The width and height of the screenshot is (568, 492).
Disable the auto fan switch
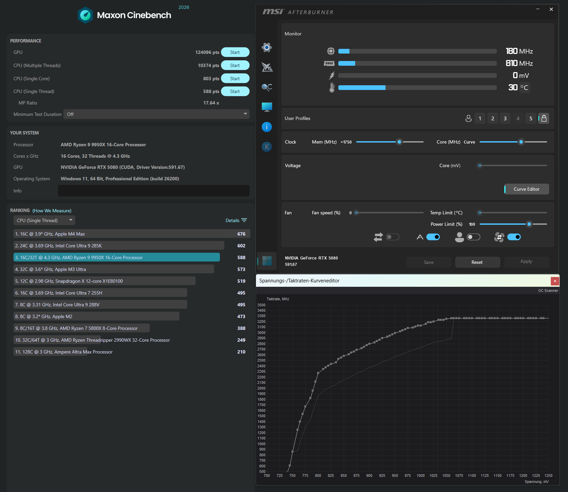(433, 237)
